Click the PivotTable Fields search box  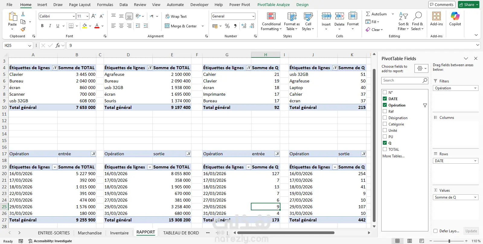click(405, 80)
